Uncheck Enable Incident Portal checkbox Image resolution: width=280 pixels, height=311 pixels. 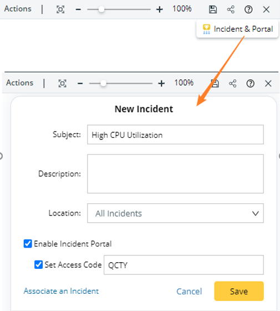coord(28,244)
